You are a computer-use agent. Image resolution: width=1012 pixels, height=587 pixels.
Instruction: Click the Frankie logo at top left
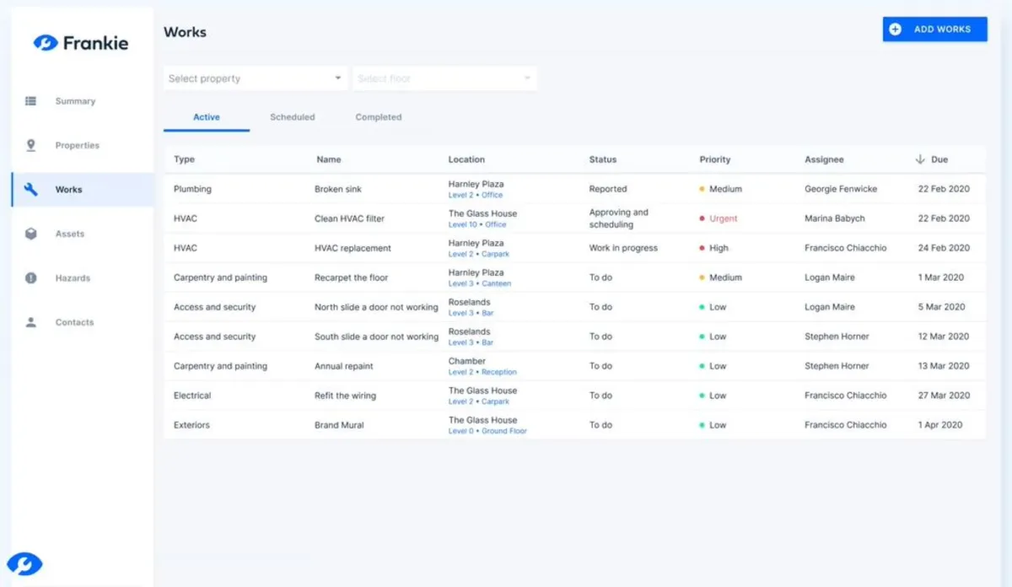pos(81,43)
